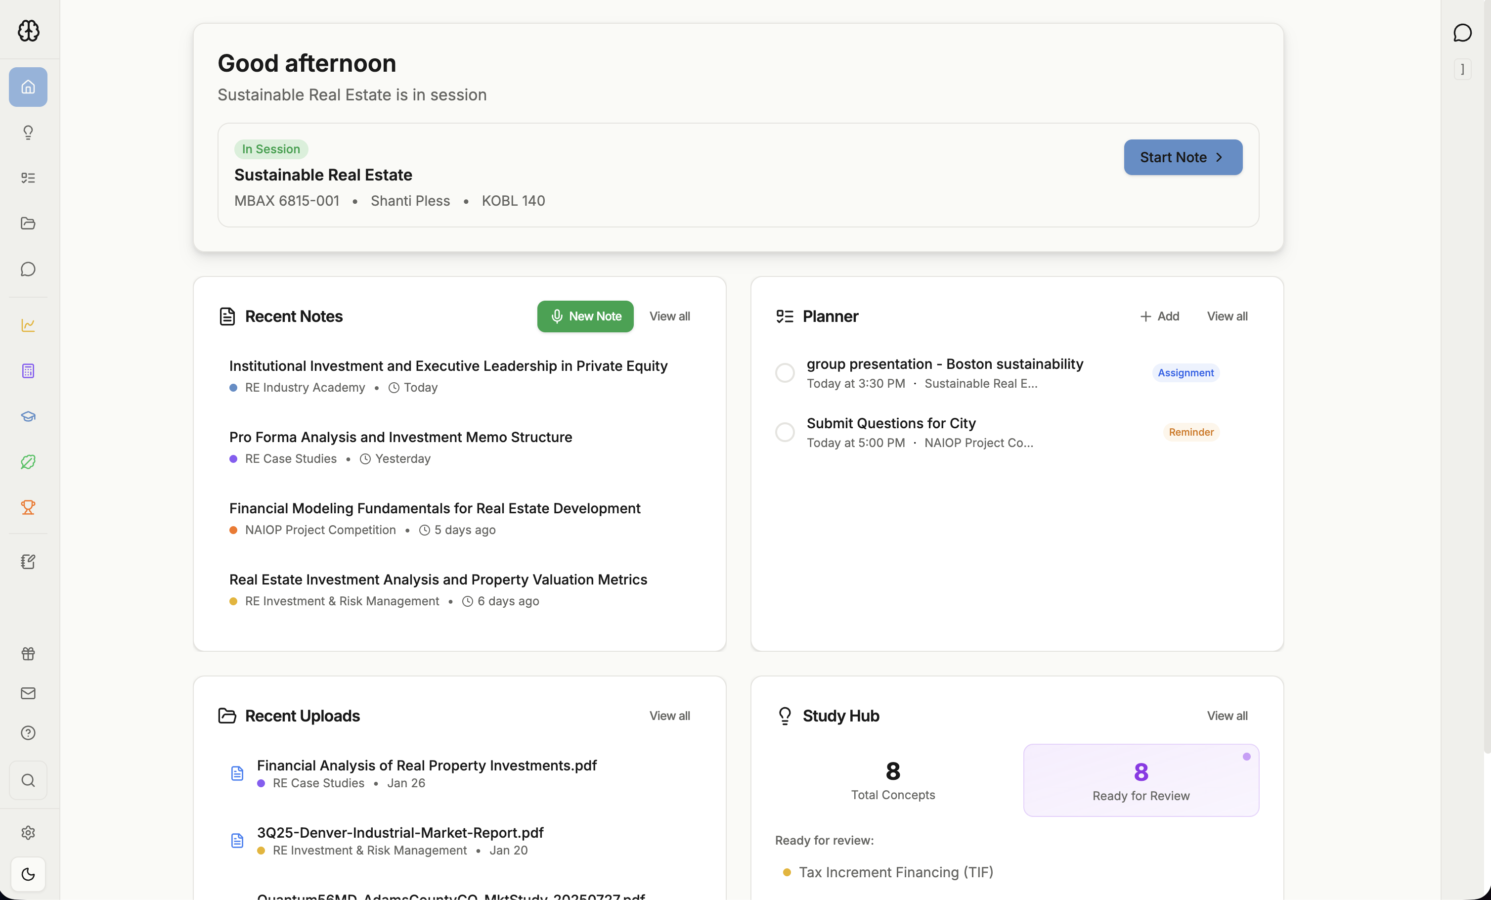Click the chart analytics sidebar icon
This screenshot has height=900, width=1491.
pos(28,325)
